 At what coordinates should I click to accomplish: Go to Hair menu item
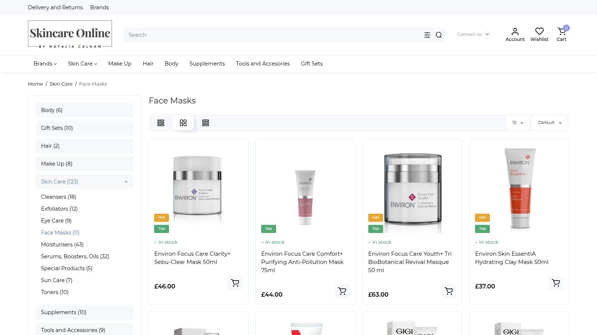click(148, 64)
